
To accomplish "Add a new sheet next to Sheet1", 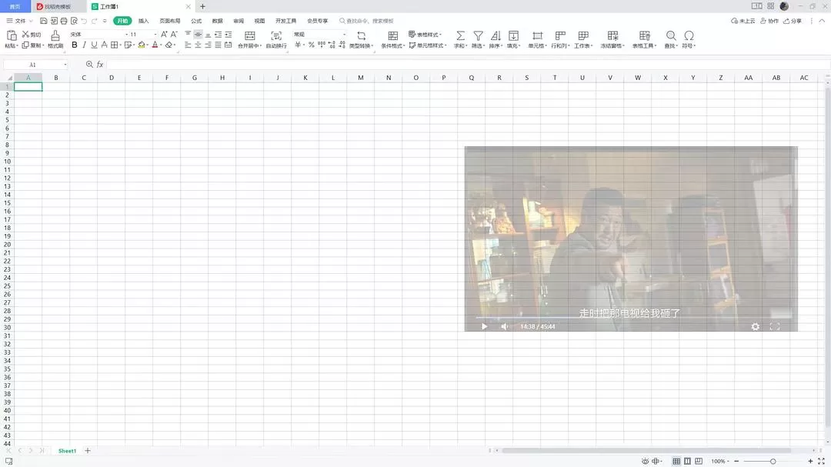I will click(x=88, y=451).
